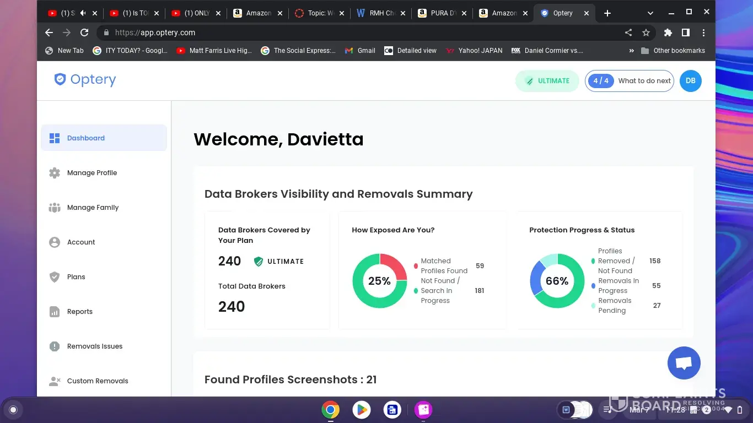
Task: Open the Matt Farris Live bookmark
Action: [x=214, y=51]
